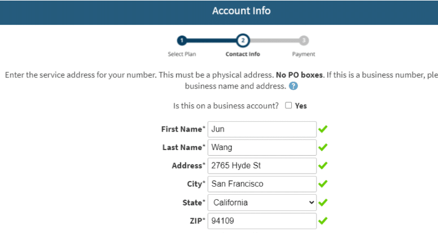Click green checkmark beside State dropdown
This screenshot has width=438, height=233.
pyautogui.click(x=323, y=202)
